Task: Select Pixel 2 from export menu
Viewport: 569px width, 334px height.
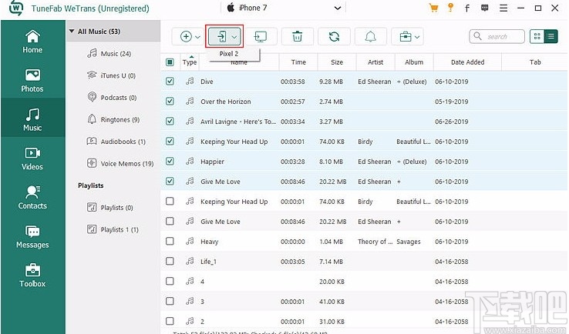Action: [229, 54]
